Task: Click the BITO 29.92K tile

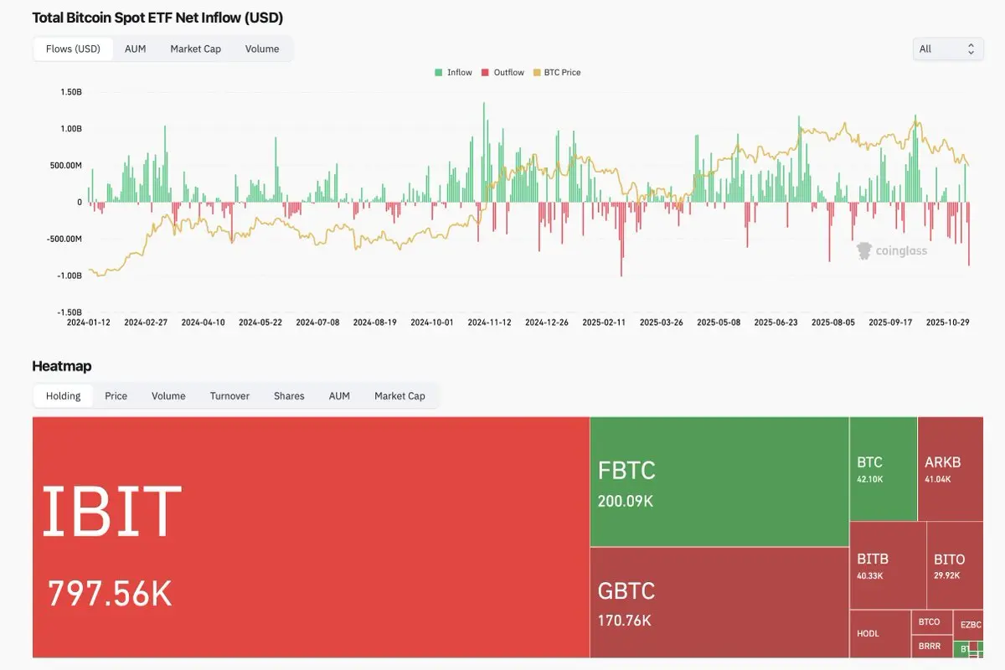Action: click(x=956, y=565)
